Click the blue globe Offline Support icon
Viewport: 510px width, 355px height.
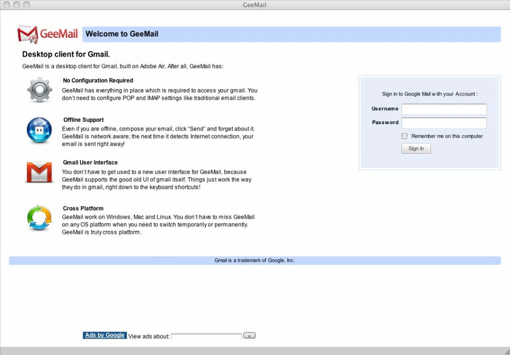[39, 130]
